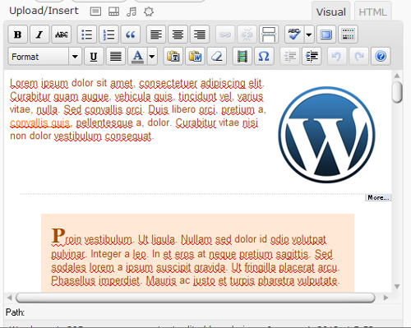The height and width of the screenshot is (328, 411).
Task: Remove formatting with eraser icon
Action: pyautogui.click(x=216, y=57)
